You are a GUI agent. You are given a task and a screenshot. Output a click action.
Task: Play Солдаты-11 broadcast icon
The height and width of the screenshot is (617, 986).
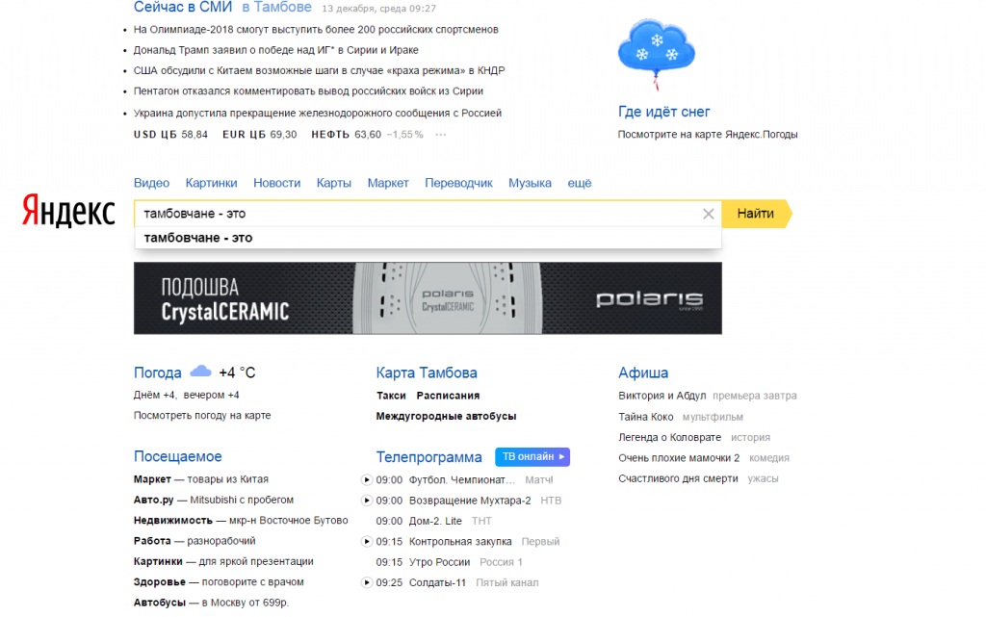(x=367, y=583)
